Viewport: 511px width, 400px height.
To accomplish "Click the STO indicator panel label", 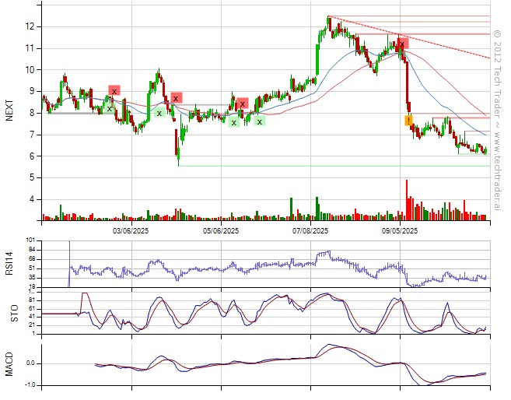I will tap(9, 313).
